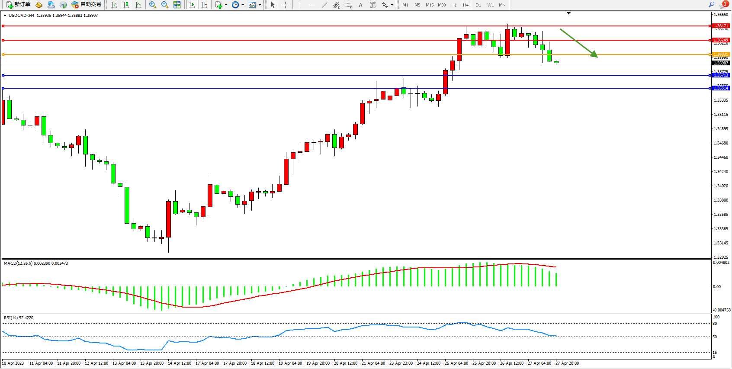Viewport: 732px width, 369px height.
Task: Click the chart shift triangle marker at top
Action: point(568,13)
